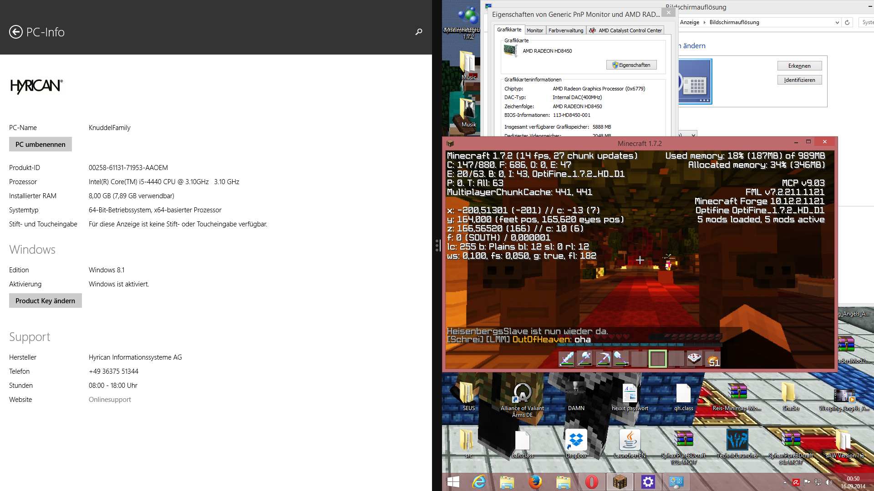This screenshot has width=874, height=491.
Task: Select the axe in the Minecraft hotbar
Action: tap(585, 359)
